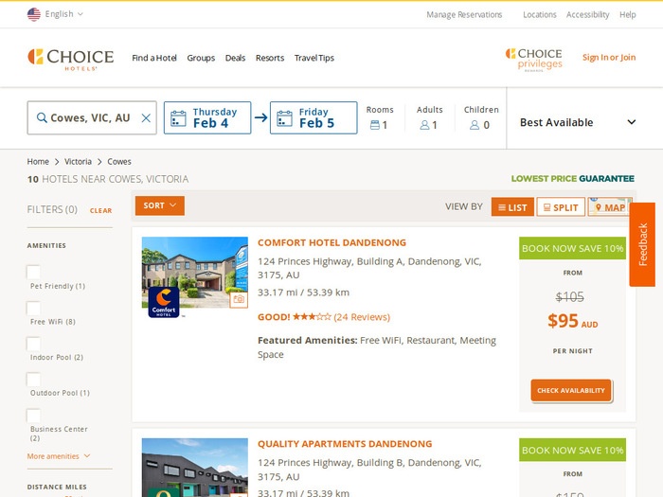Open the Best Available rate dropdown
663x497 pixels.
click(x=578, y=122)
